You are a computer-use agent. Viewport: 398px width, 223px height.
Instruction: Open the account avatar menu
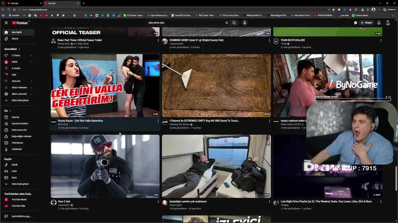(x=388, y=23)
